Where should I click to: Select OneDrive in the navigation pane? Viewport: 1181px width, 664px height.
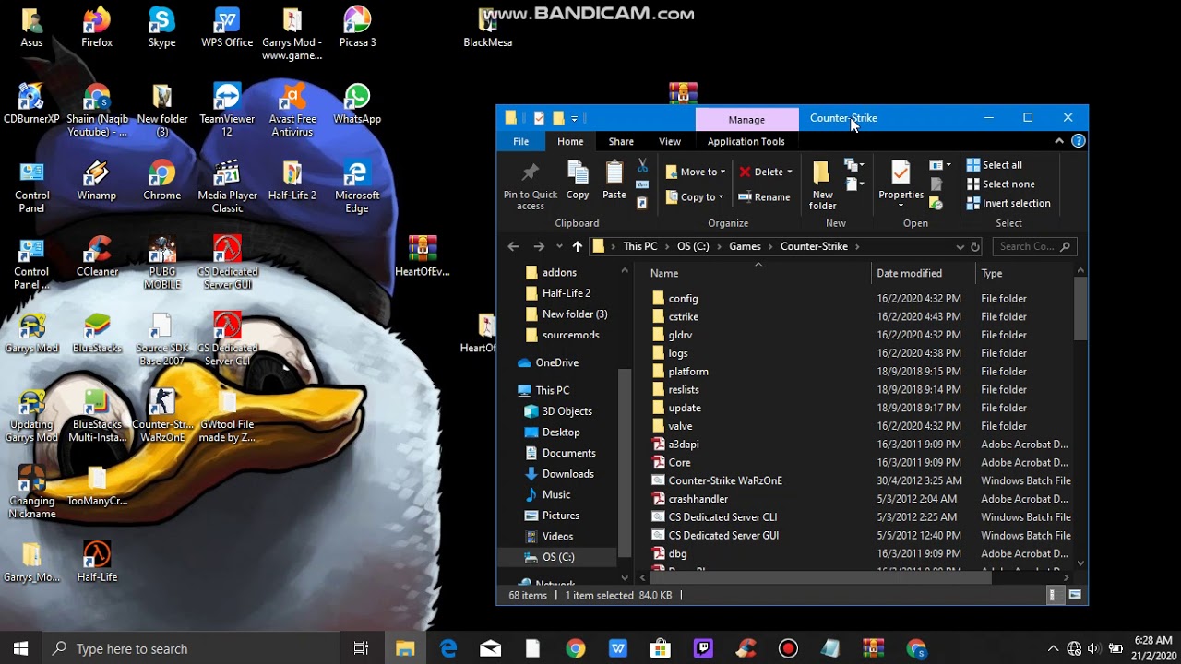tap(556, 362)
